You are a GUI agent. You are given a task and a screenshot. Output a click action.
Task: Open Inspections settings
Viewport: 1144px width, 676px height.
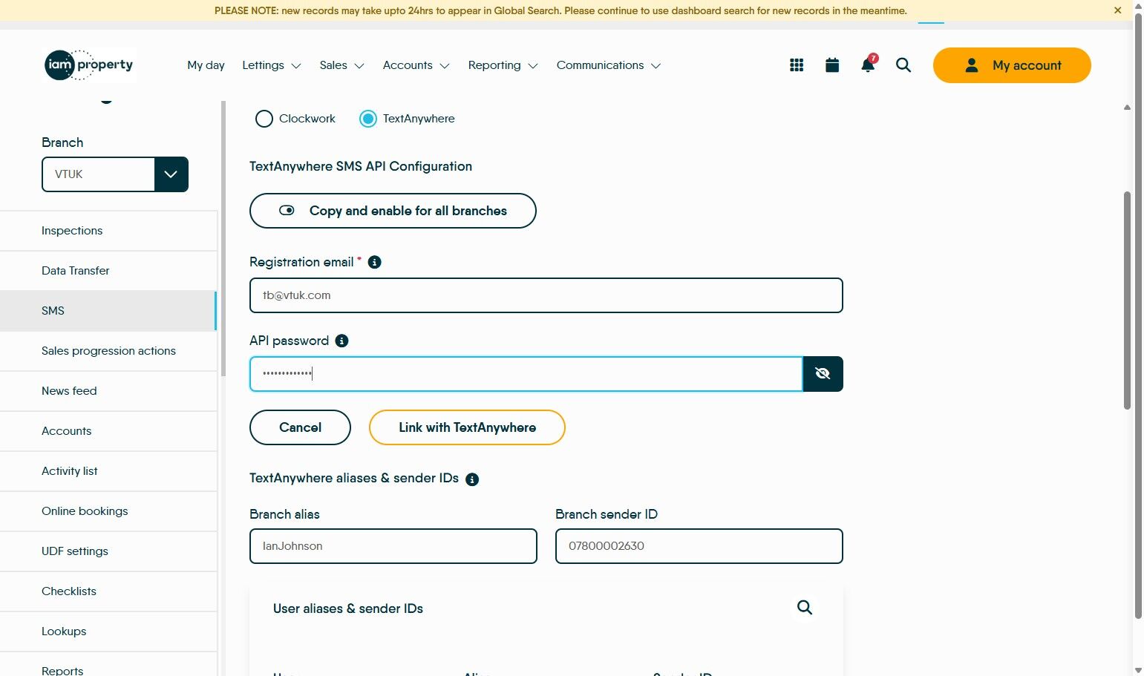tap(108, 231)
